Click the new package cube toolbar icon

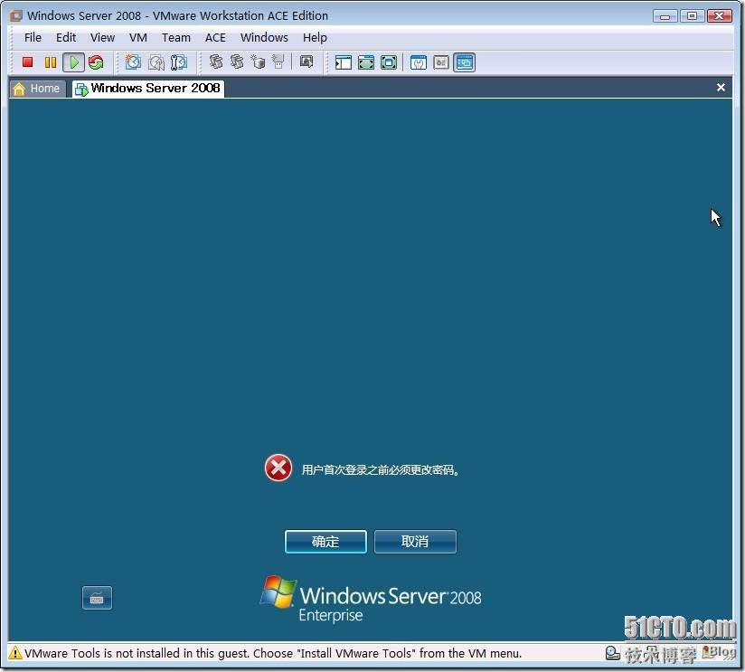[258, 62]
